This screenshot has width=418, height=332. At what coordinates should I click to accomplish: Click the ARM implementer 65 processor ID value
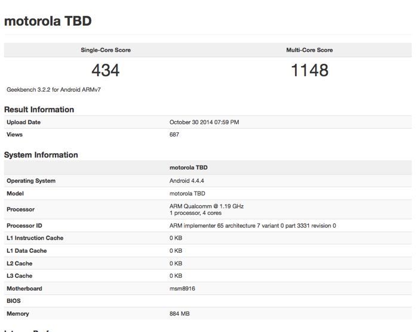(x=253, y=226)
